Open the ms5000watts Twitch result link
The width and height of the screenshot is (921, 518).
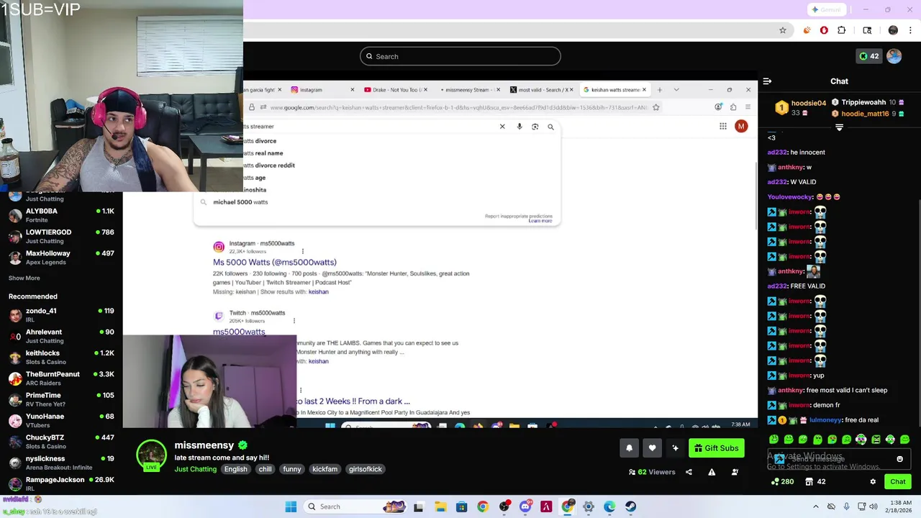pos(239,332)
